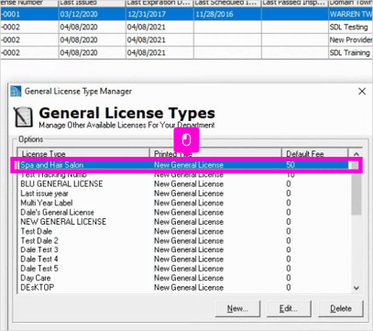Select the Test Dale license type
Screen dimensions: 373x331
click(183, 231)
